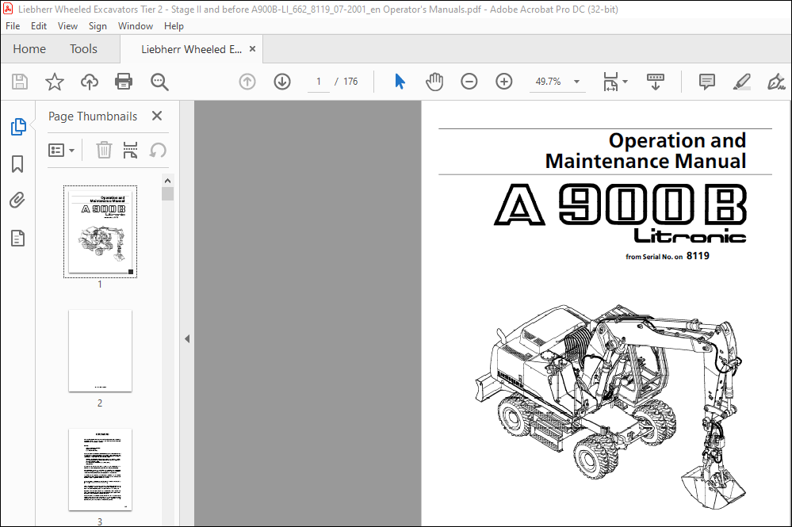Go to next page arrow
This screenshot has width=792, height=527.
[282, 82]
